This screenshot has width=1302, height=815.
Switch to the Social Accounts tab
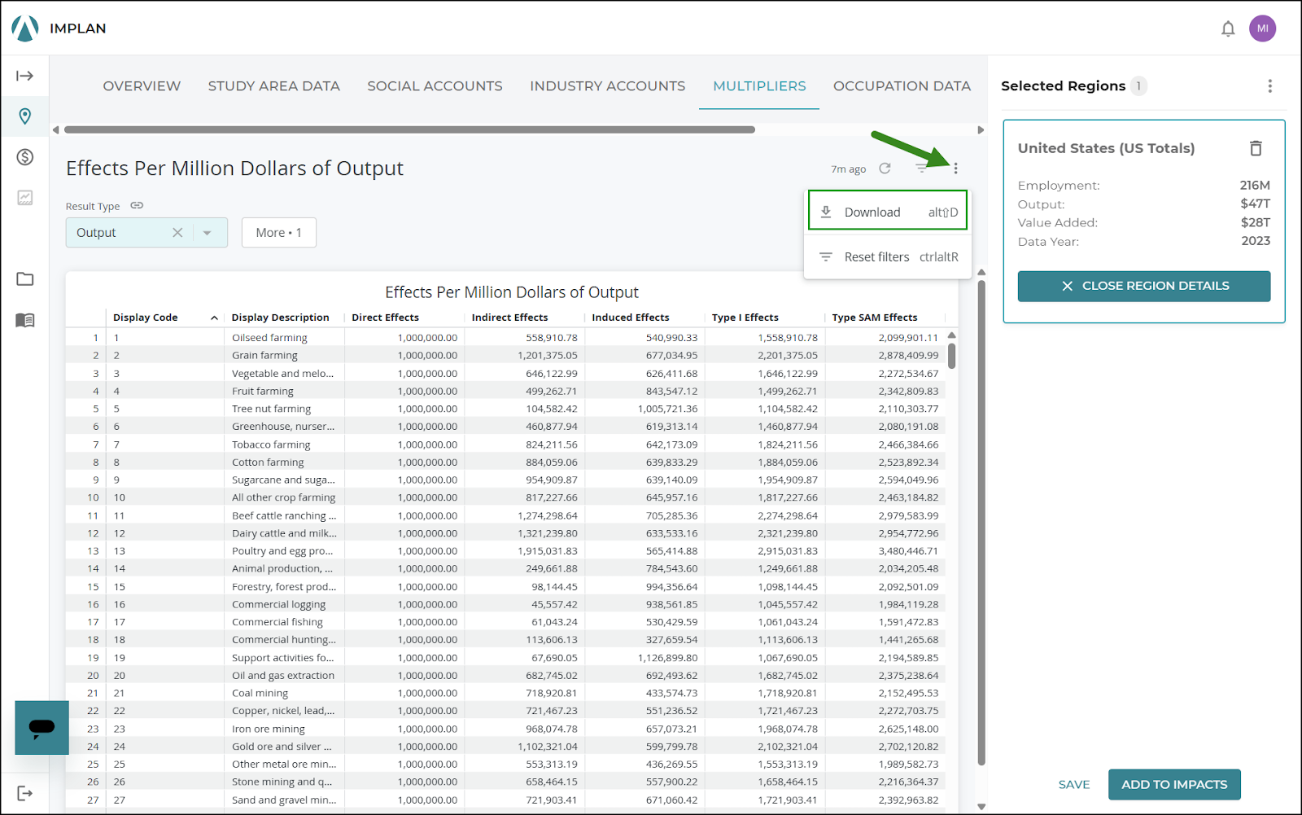pyautogui.click(x=435, y=85)
